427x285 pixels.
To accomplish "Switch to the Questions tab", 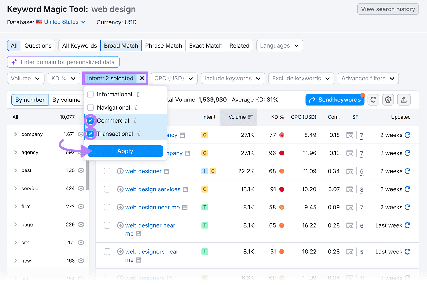I will click(38, 46).
